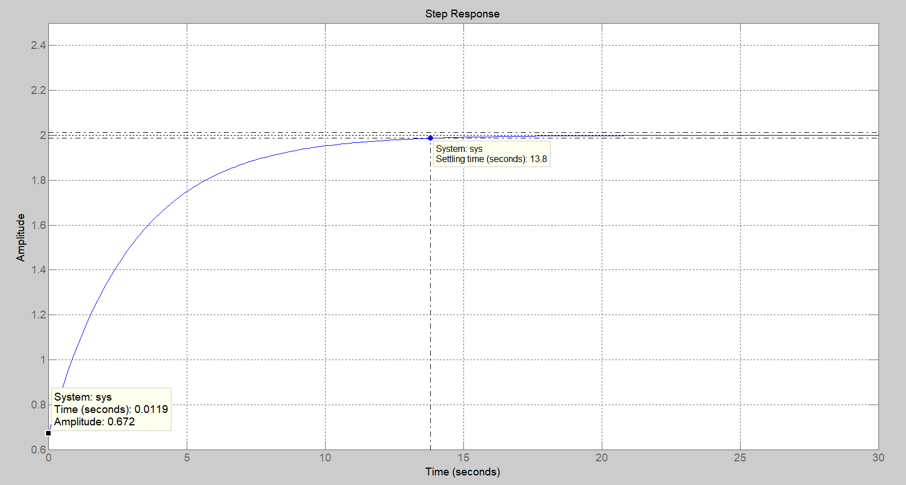The width and height of the screenshot is (906, 485).
Task: Click x-axis tick label 10
Action: pyautogui.click(x=325, y=458)
